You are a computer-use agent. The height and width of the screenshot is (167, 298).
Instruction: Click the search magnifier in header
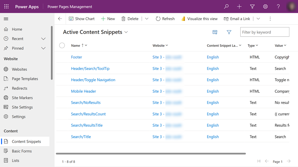tap(226, 7)
